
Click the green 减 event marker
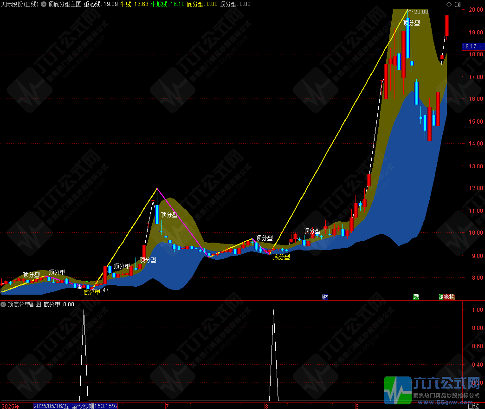click(x=441, y=297)
